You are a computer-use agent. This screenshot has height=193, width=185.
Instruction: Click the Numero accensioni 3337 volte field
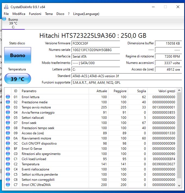tap(168, 63)
